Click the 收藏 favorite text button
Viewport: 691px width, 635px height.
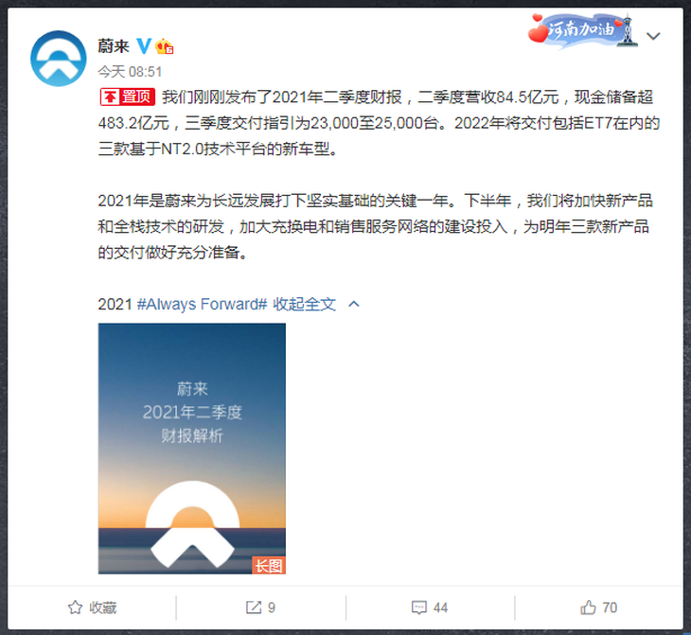102,608
